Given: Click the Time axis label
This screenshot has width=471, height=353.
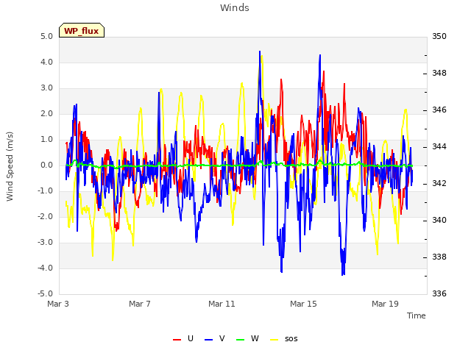Looking at the screenshot, I should (x=417, y=315).
